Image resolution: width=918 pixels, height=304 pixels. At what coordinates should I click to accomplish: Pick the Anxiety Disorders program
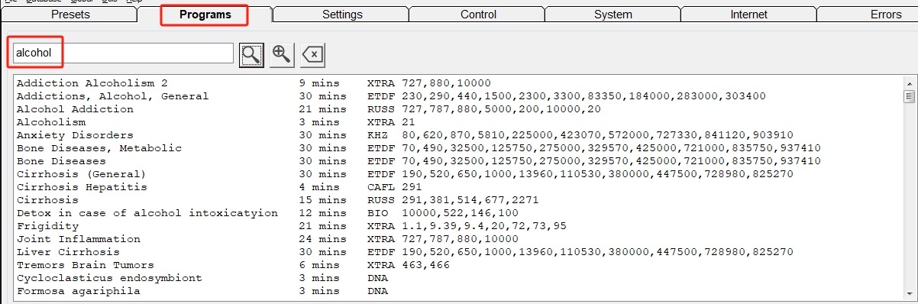458,135
